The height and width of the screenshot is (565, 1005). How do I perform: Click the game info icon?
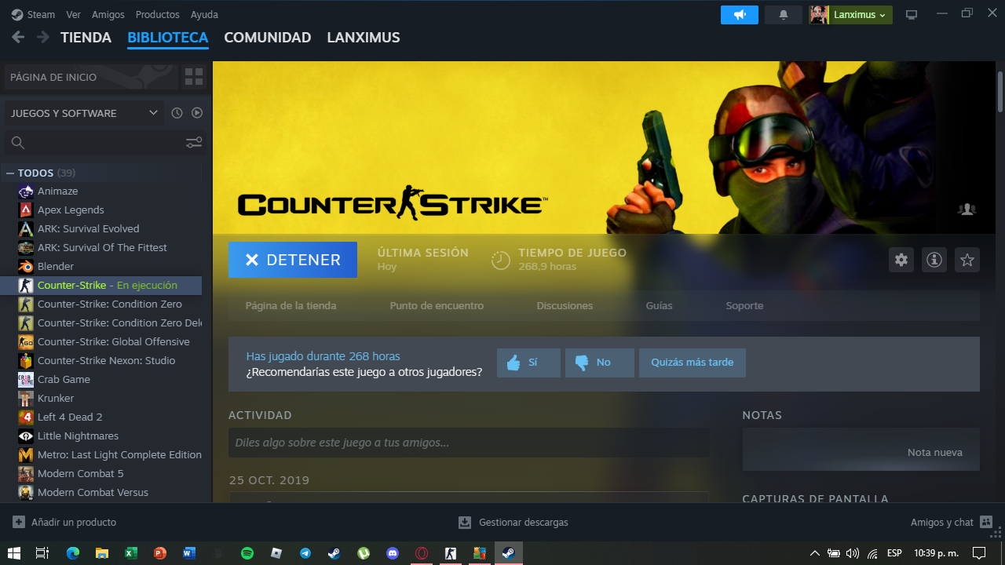[934, 260]
